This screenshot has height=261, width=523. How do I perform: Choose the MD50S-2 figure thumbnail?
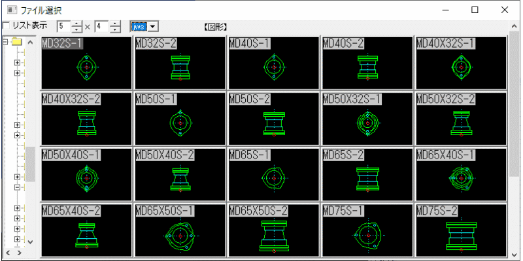click(x=274, y=119)
